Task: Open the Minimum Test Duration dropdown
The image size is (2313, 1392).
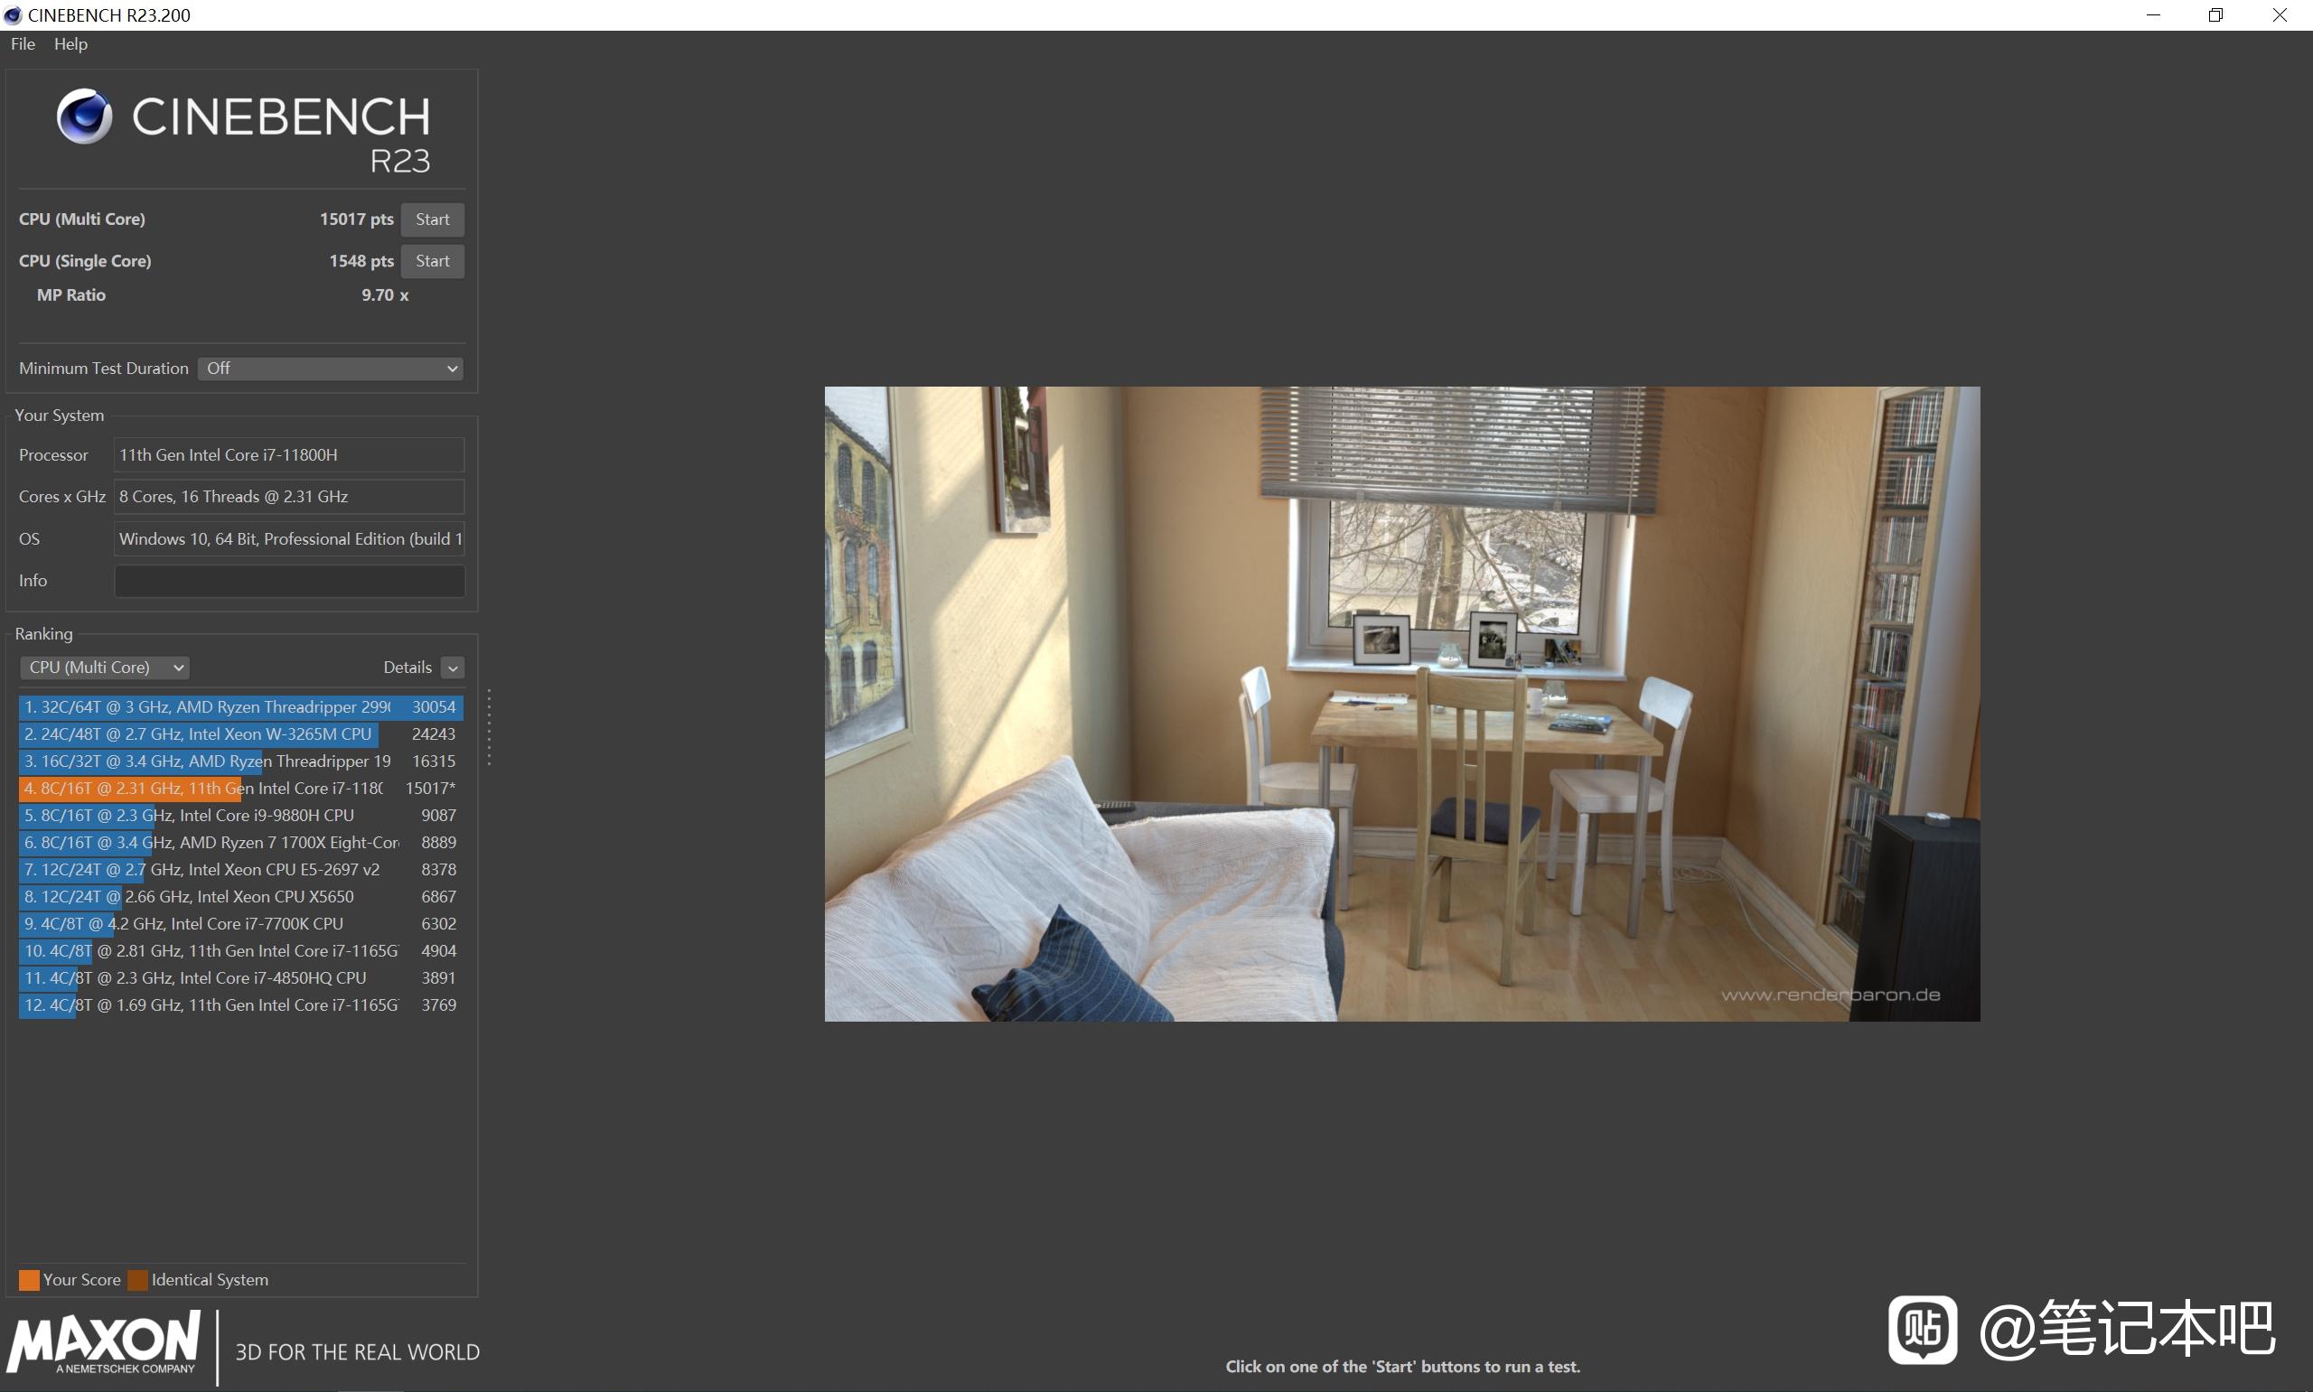Action: 331,369
